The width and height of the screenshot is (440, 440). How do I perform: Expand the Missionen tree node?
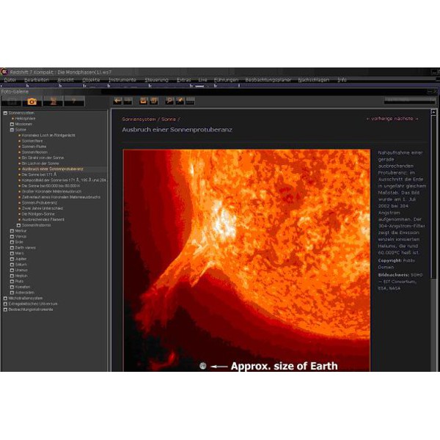pos(11,124)
